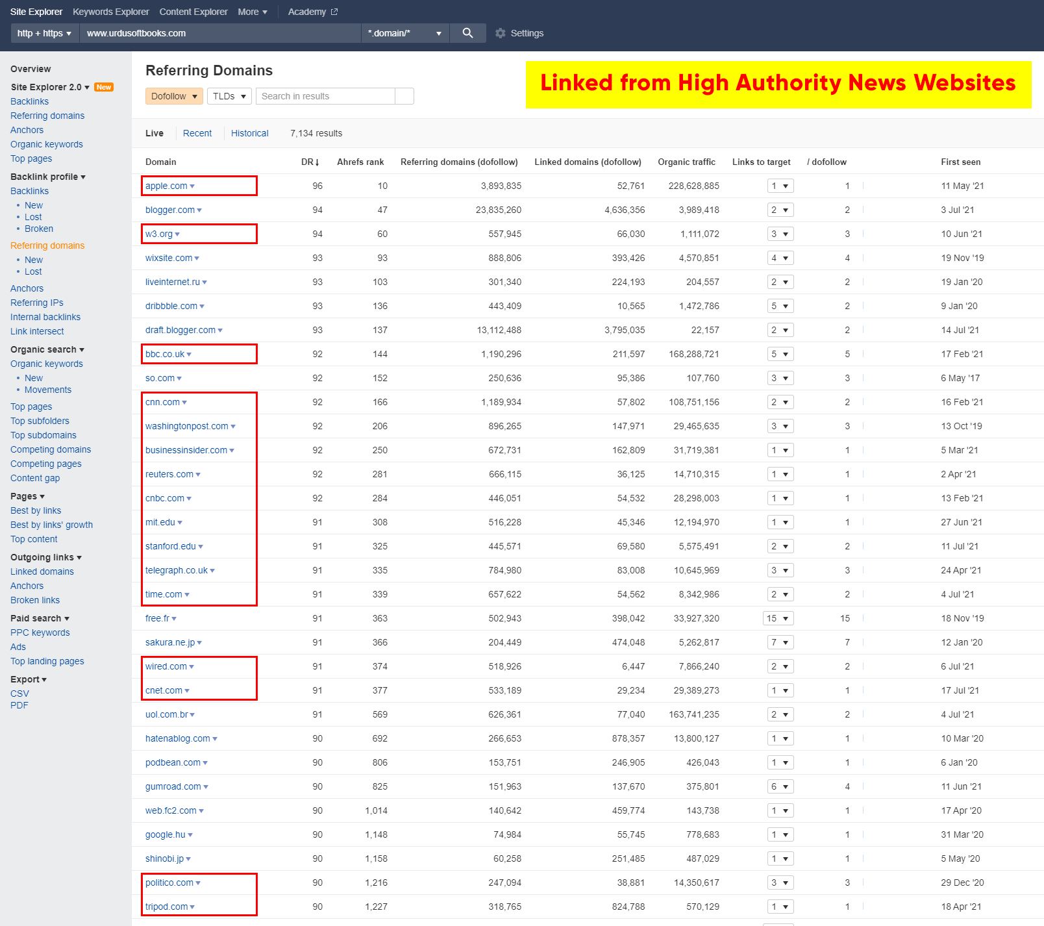Image resolution: width=1044 pixels, height=926 pixels.
Task: Open Content gap in sidebar
Action: point(35,478)
